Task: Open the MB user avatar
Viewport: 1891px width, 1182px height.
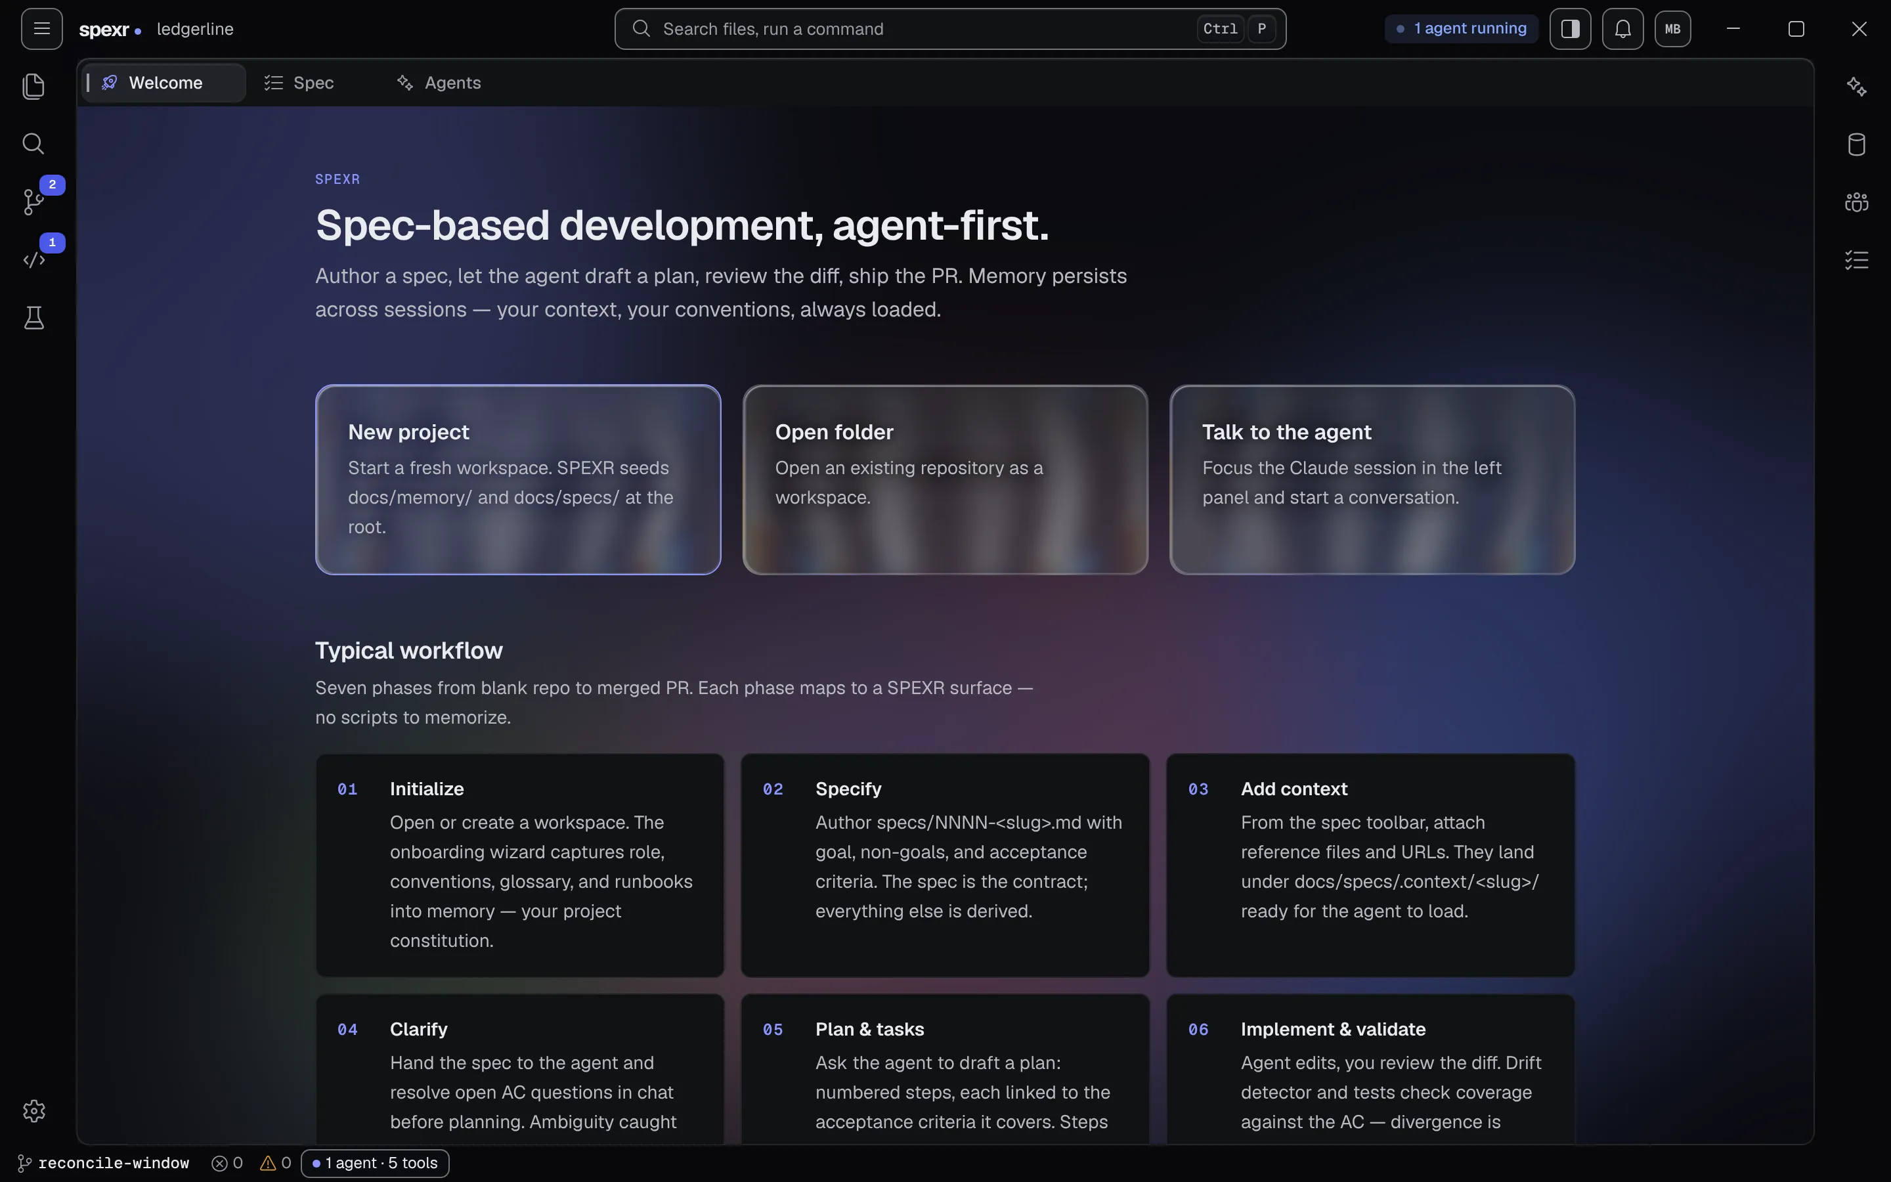Action: tap(1672, 29)
